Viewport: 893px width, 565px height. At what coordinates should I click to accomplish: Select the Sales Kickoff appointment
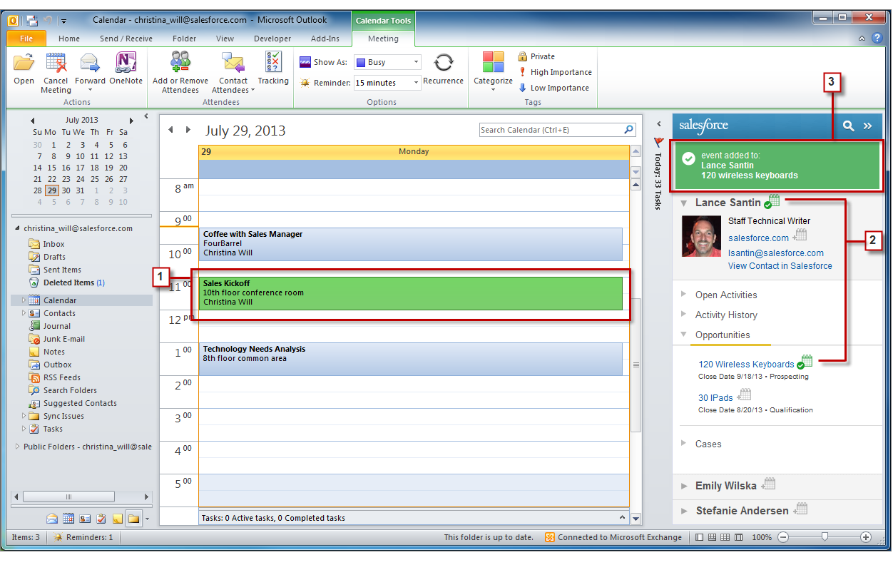pyautogui.click(x=410, y=293)
